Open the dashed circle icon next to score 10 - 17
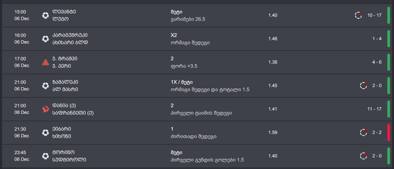 (x=359, y=15)
